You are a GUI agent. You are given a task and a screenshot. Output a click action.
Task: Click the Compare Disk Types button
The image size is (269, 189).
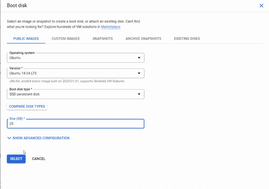(27, 106)
